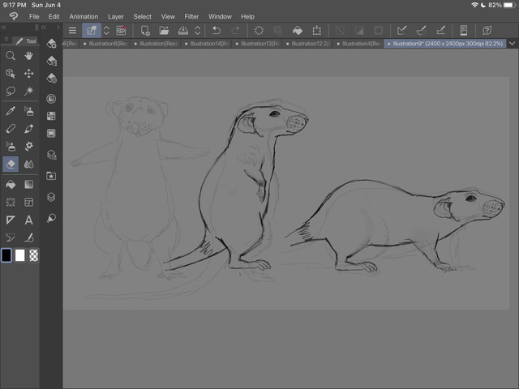This screenshot has height=389, width=519.
Task: Activate the Text tool
Action: point(29,220)
